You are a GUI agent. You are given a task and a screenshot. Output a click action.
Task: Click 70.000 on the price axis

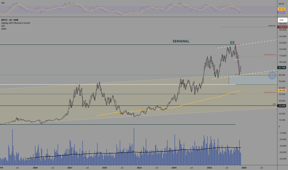tap(282, 81)
